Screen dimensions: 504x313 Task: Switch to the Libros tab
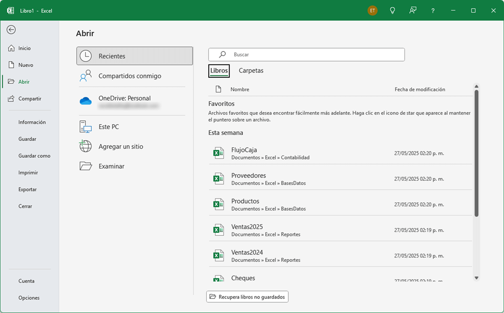pyautogui.click(x=219, y=71)
